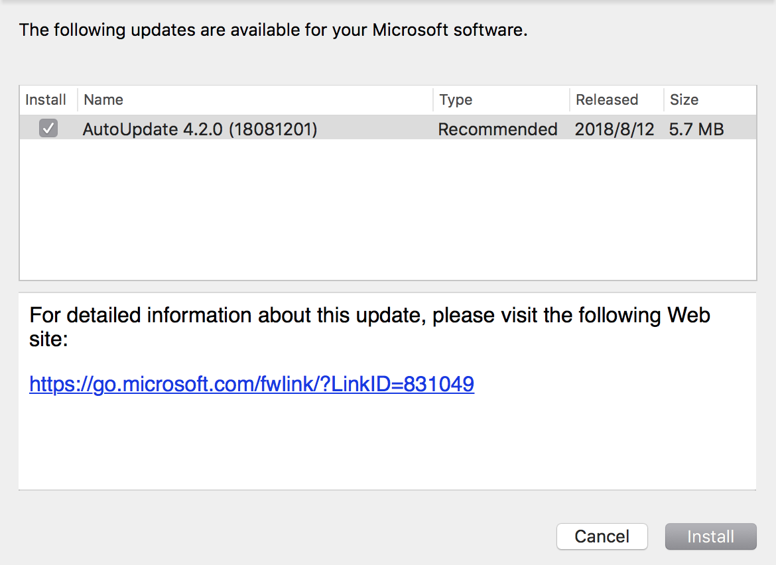Screen dimensions: 776x565
Task: Click the divider between Type and Released headers
Action: point(570,100)
